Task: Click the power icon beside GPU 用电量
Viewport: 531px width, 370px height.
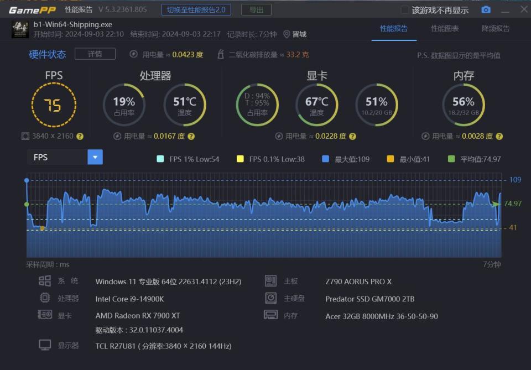Action: (x=279, y=136)
